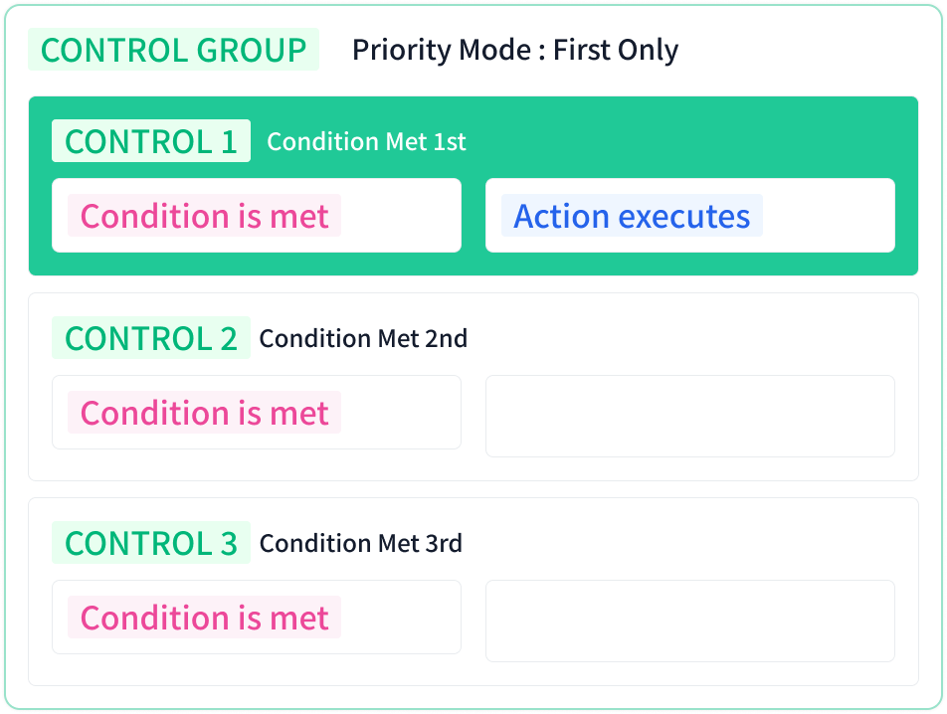Click the CONTROL GROUP label

pos(173,50)
